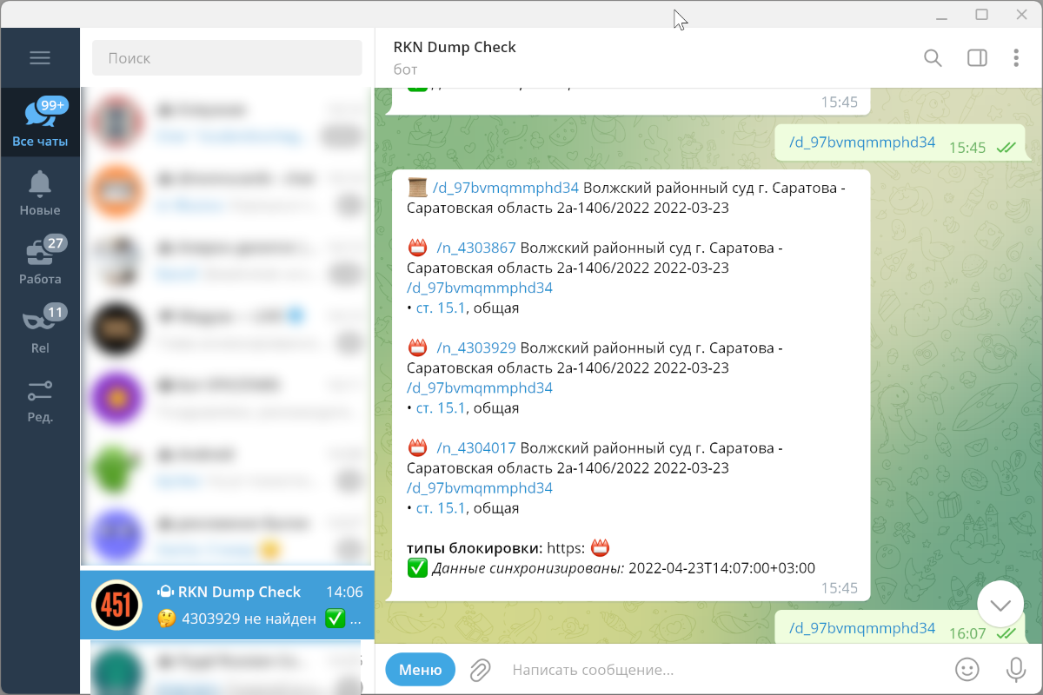This screenshot has width=1043, height=695.
Task: Click the 11 badge on Rel folder
Action: click(x=56, y=312)
